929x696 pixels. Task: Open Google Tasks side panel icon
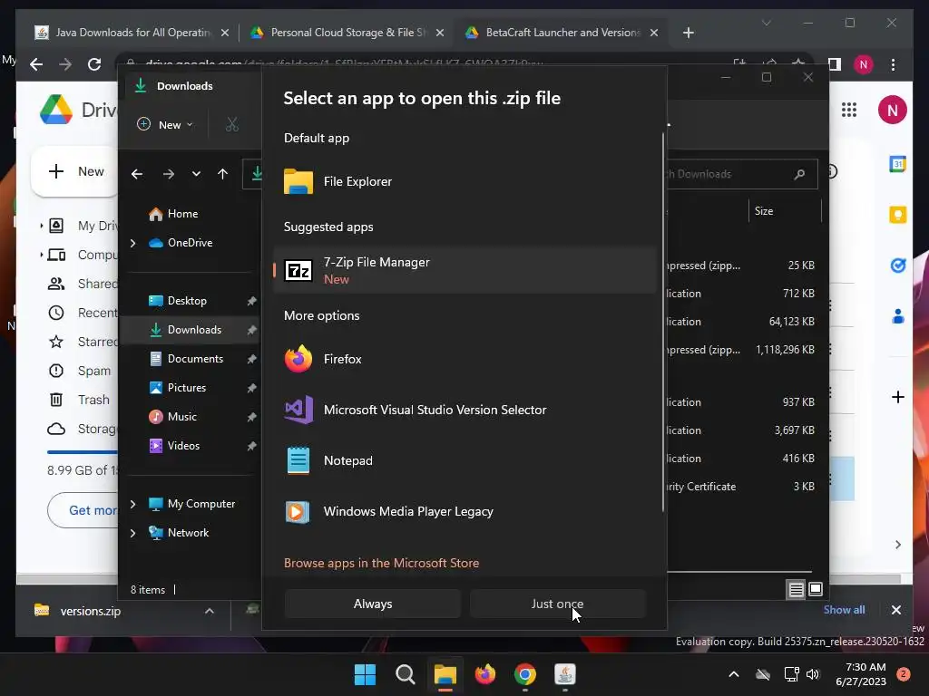[x=897, y=266]
